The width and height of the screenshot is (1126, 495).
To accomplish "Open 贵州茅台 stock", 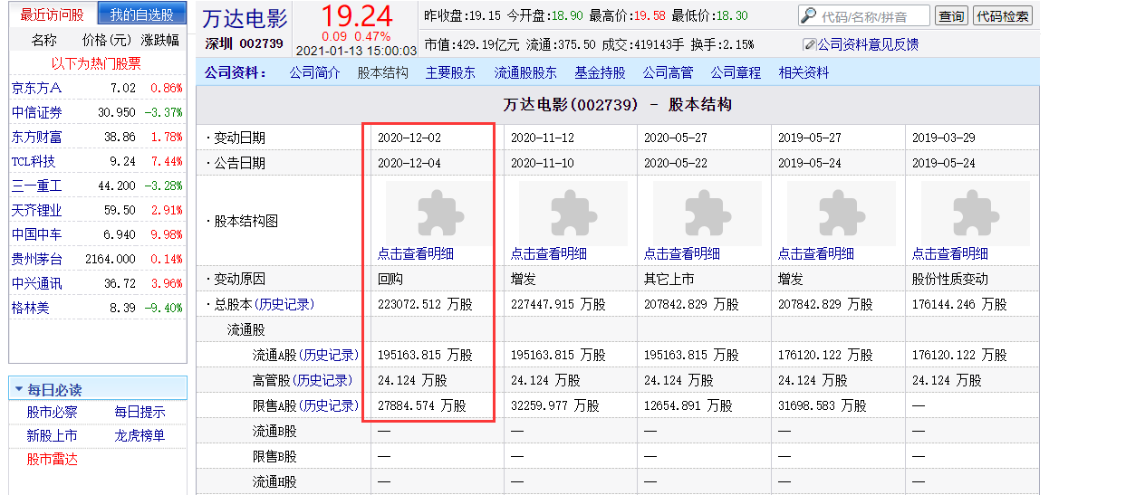I will [36, 259].
